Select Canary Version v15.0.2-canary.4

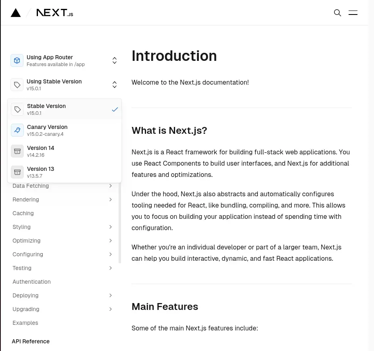coord(47,130)
